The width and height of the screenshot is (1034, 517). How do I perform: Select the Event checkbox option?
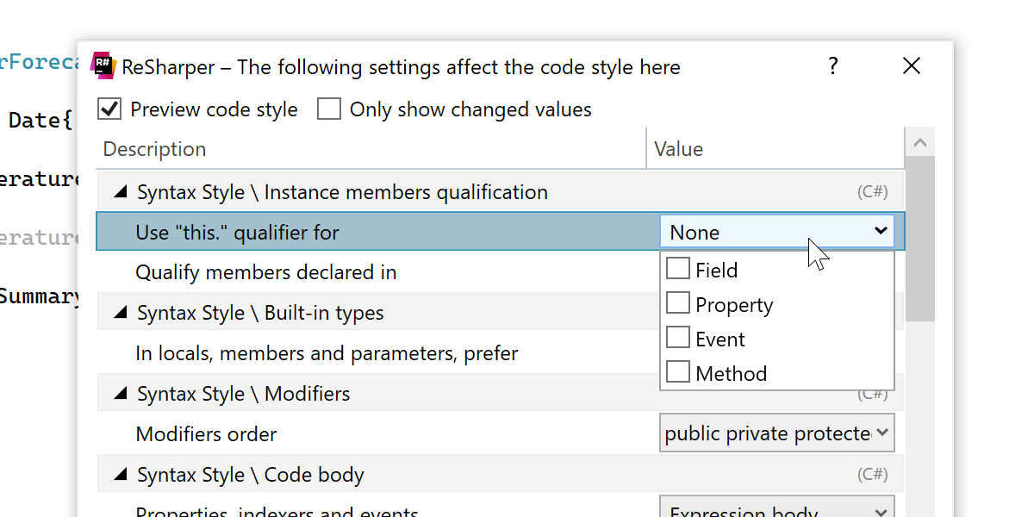click(x=679, y=339)
